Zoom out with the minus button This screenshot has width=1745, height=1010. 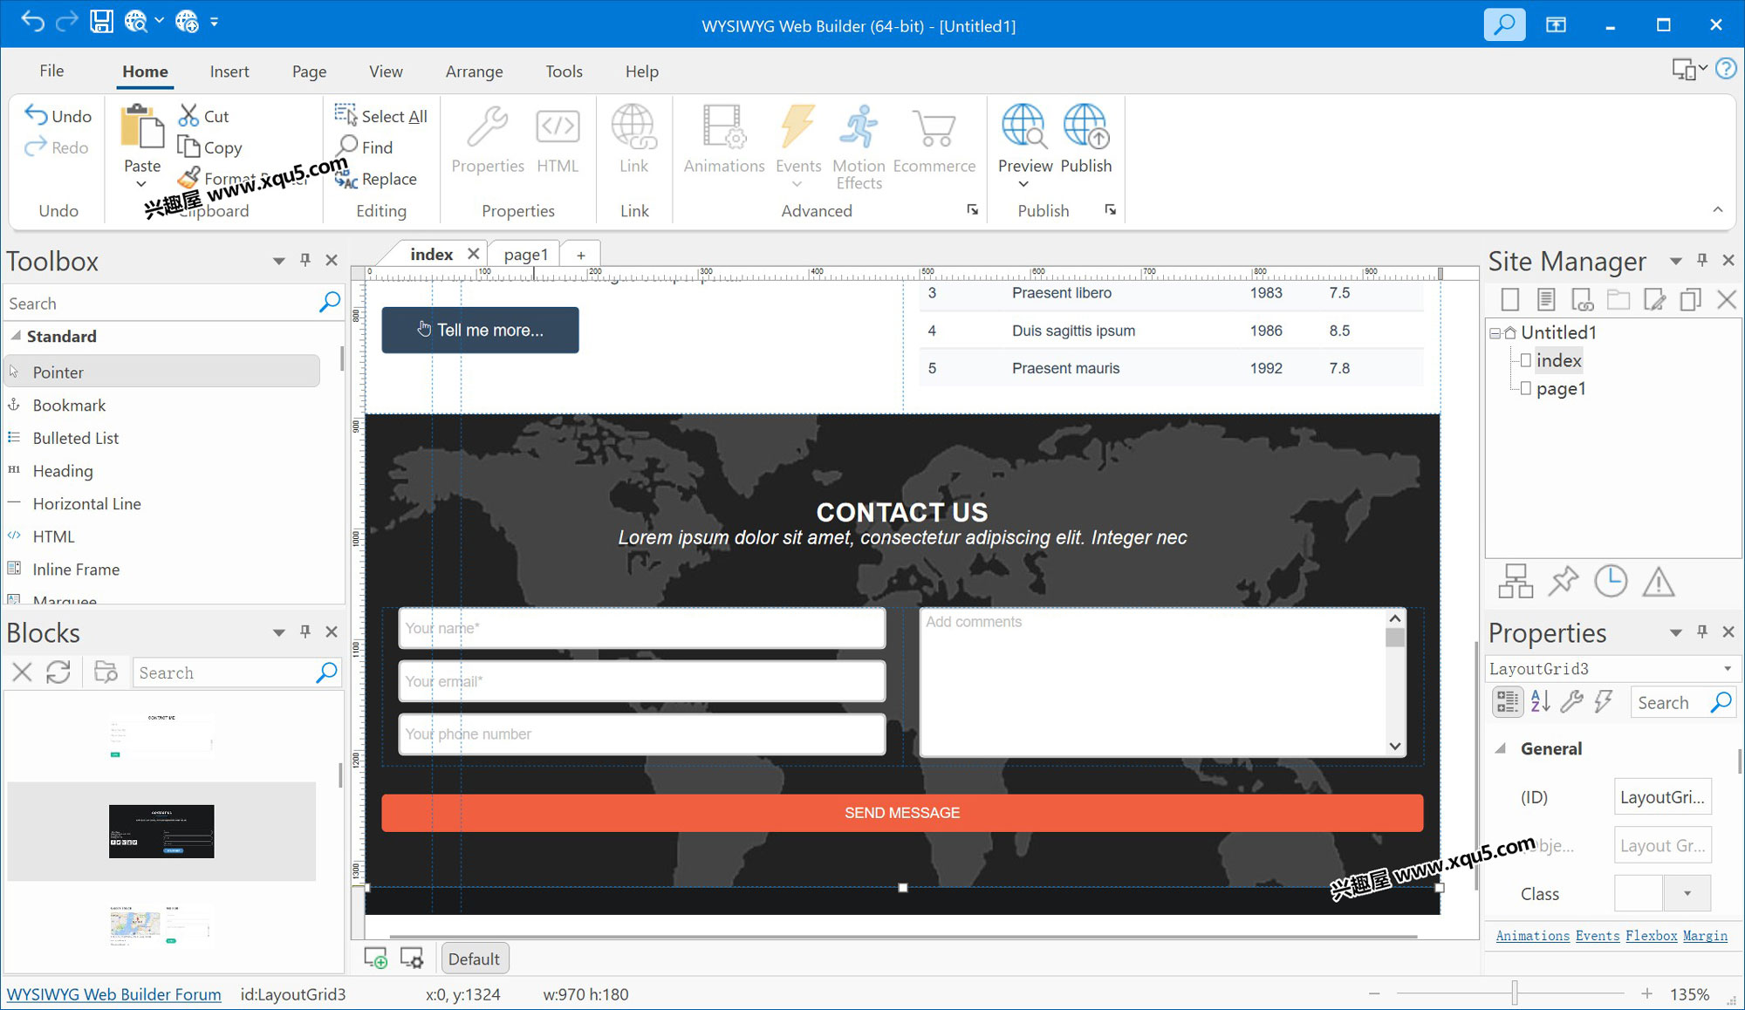pos(1374,993)
